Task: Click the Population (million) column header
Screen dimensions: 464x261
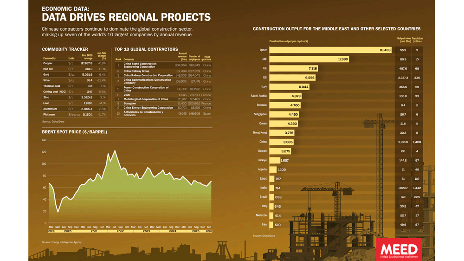Action: (x=417, y=40)
